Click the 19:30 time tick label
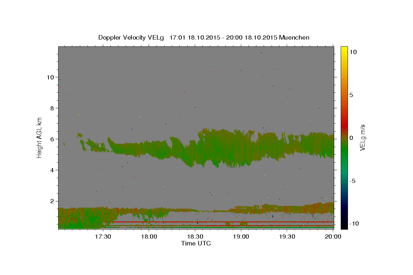The image size is (413, 275). (x=287, y=236)
